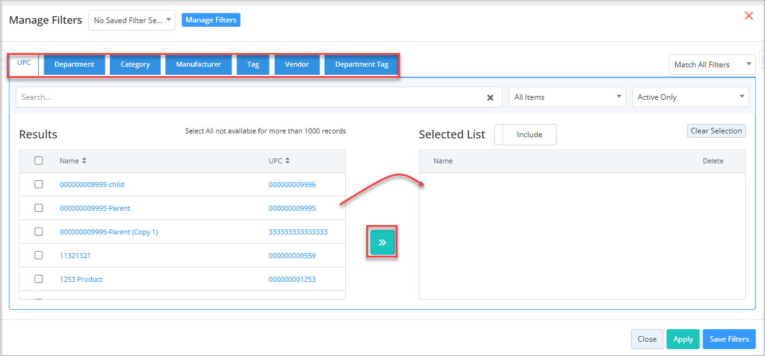This screenshot has height=356, width=765.
Task: Select the 1253 Product row checkbox
Action: click(x=39, y=279)
